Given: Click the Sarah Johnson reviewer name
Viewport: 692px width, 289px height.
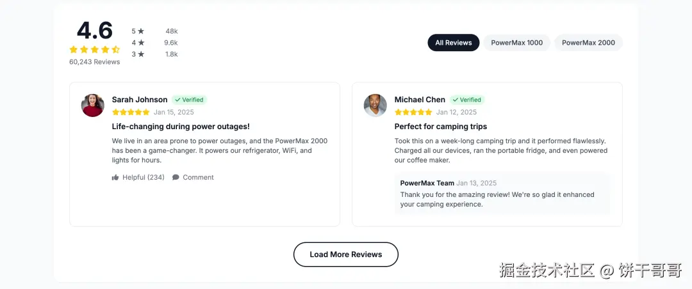Looking at the screenshot, I should [140, 100].
